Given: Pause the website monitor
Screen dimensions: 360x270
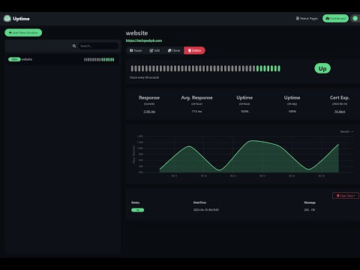Looking at the screenshot, I should click(x=136, y=50).
